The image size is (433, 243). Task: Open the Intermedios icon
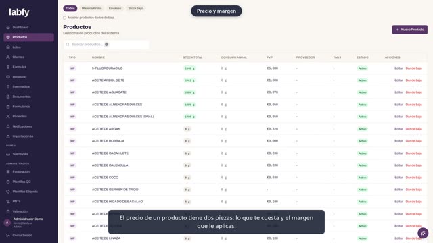[x=8, y=87]
